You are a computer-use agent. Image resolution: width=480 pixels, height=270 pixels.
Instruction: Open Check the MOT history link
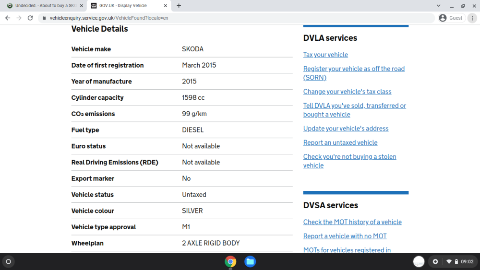[352, 223]
